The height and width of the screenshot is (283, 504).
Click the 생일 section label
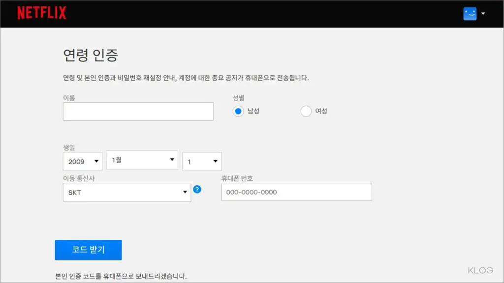[68, 148]
